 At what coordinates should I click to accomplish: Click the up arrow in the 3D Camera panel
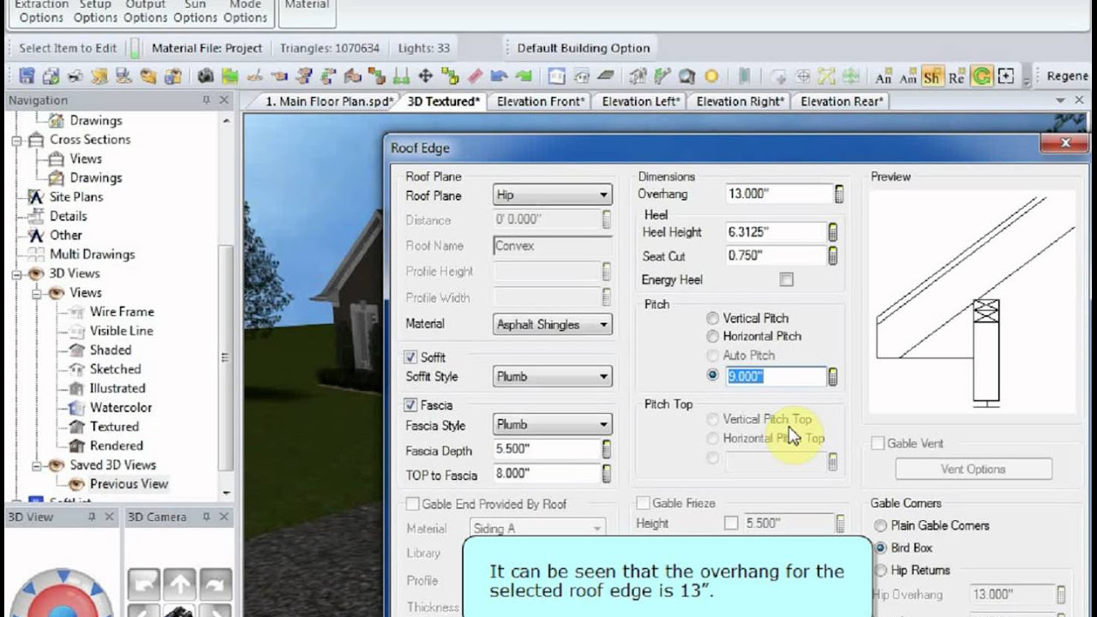(x=180, y=584)
